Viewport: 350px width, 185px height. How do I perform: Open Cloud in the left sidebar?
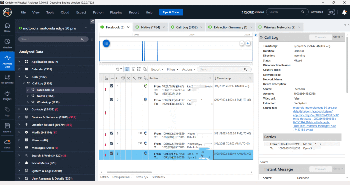pos(7,144)
